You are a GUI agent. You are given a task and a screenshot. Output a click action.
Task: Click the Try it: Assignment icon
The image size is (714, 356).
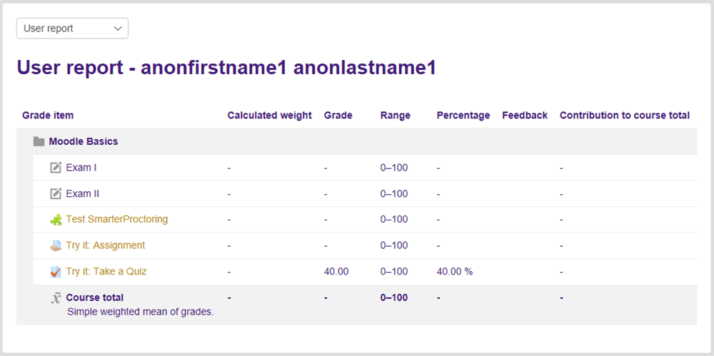click(56, 245)
